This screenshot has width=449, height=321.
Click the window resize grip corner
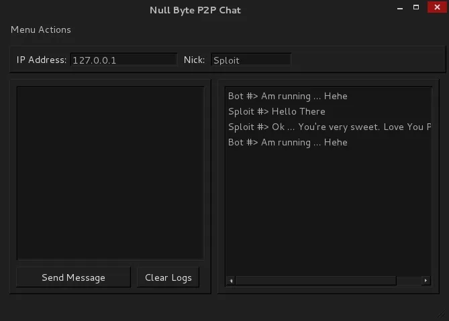pyautogui.click(x=443, y=315)
